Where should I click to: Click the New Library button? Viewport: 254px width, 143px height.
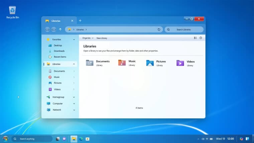102,38
